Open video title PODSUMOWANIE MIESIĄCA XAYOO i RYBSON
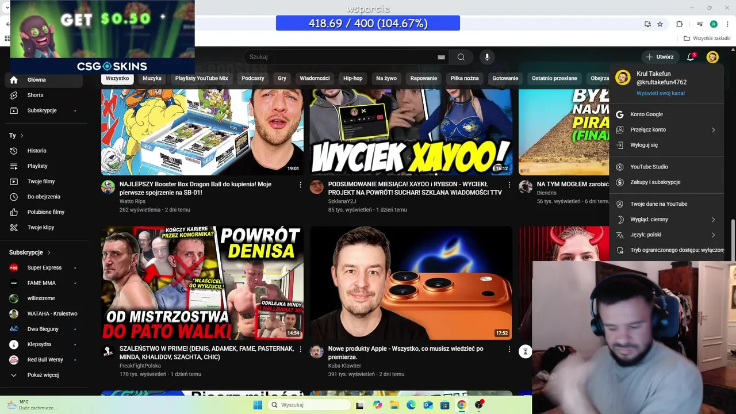This screenshot has height=414, width=736. [415, 189]
